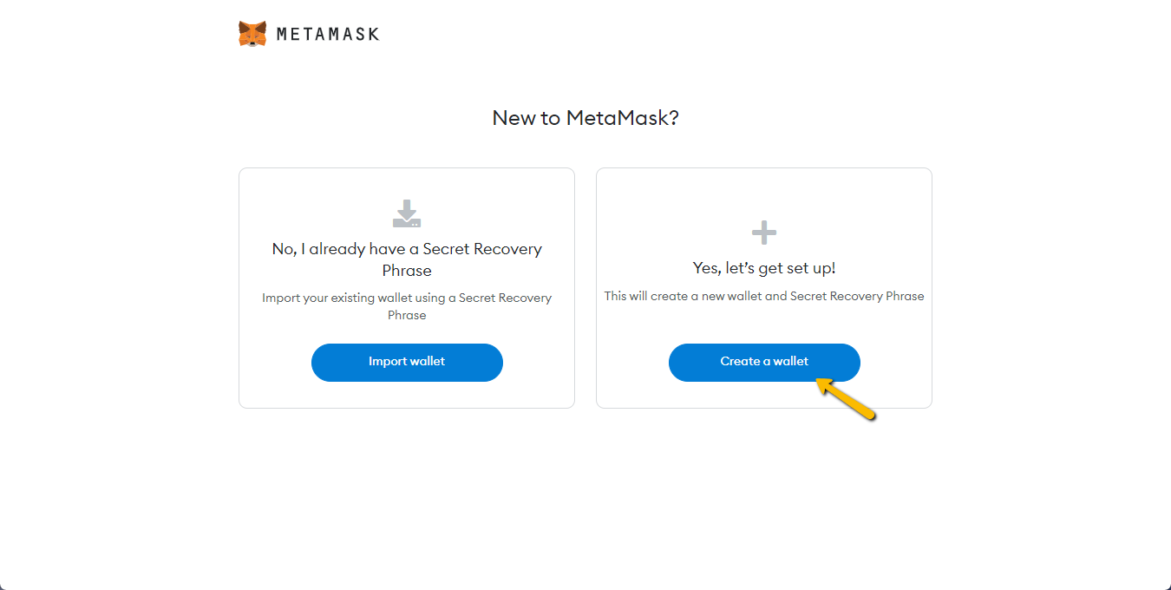Click the question mark in "New to MetaMask?"
The image size is (1171, 590).
click(x=673, y=118)
